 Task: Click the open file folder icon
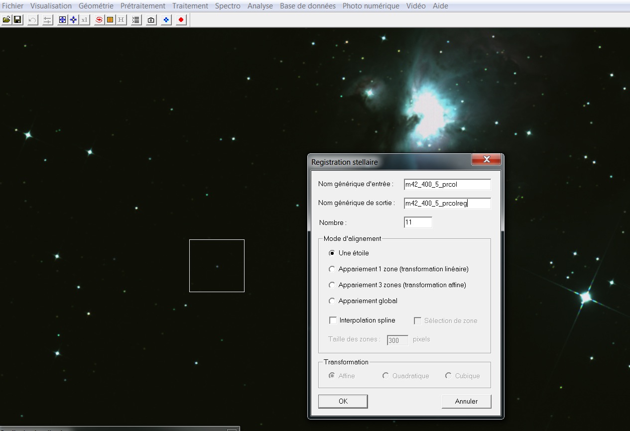tap(6, 20)
